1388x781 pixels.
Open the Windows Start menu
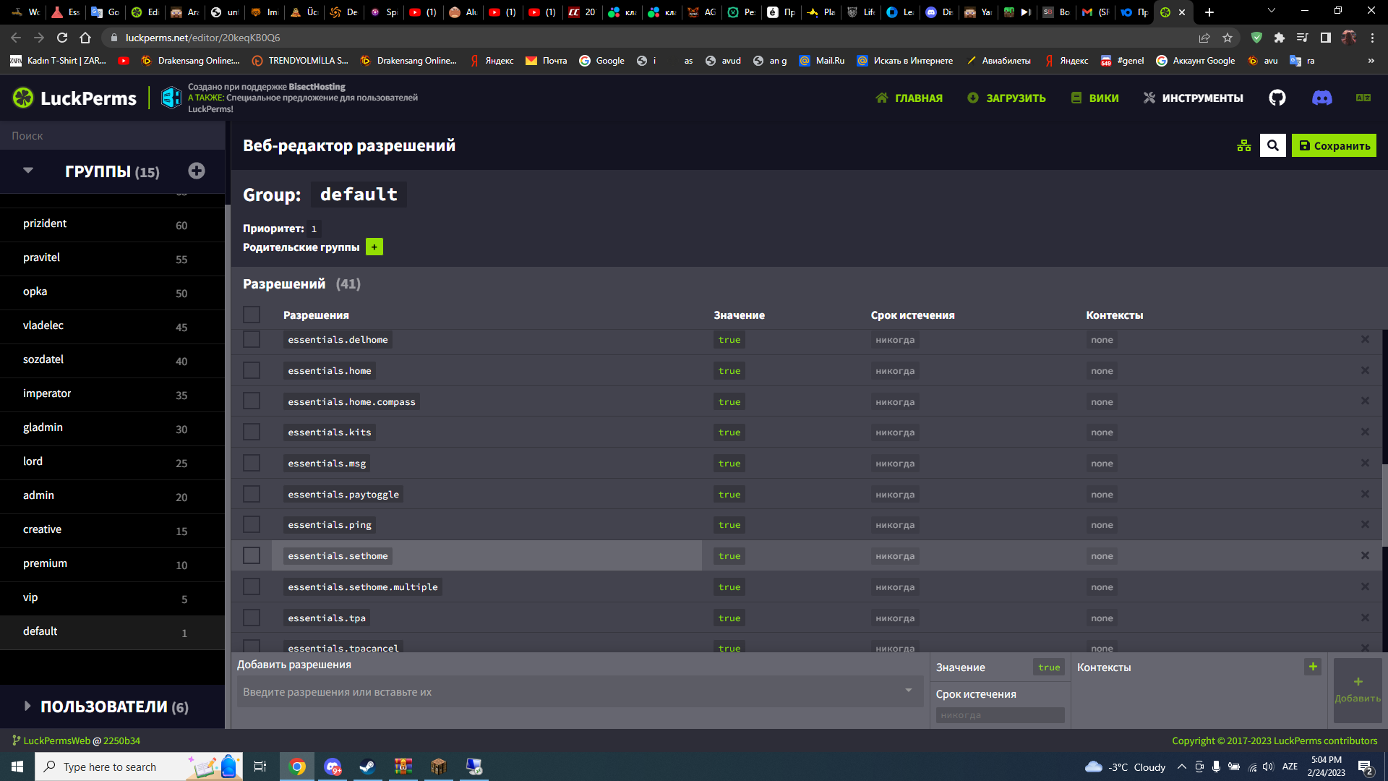pos(17,767)
